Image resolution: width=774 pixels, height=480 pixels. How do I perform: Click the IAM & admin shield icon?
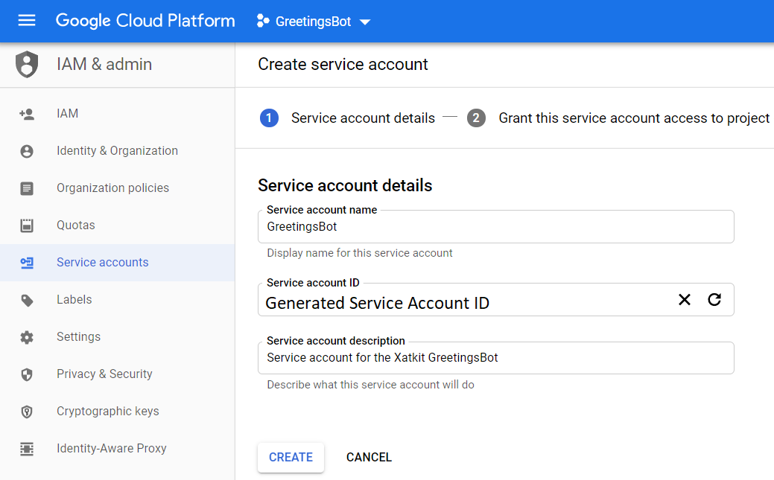(x=27, y=65)
